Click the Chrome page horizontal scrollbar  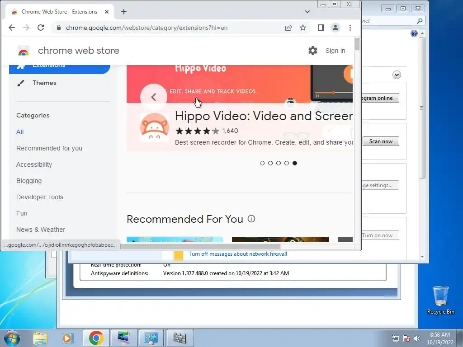[x=200, y=246]
